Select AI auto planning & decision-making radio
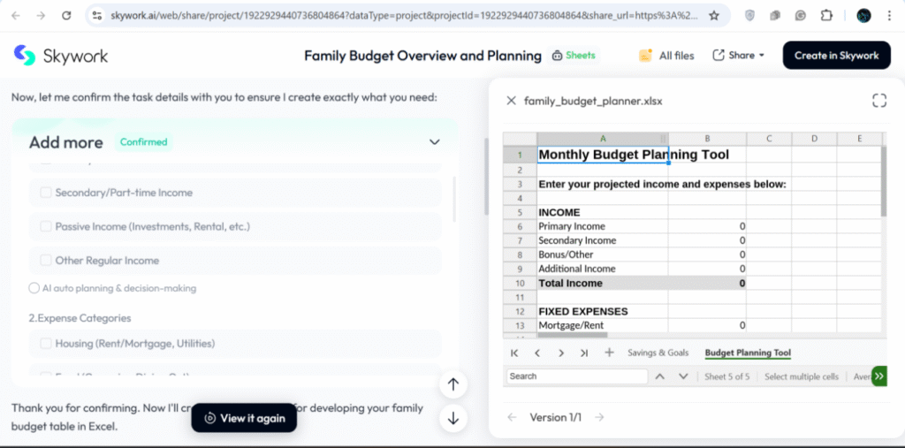The height and width of the screenshot is (448, 905). [x=34, y=288]
